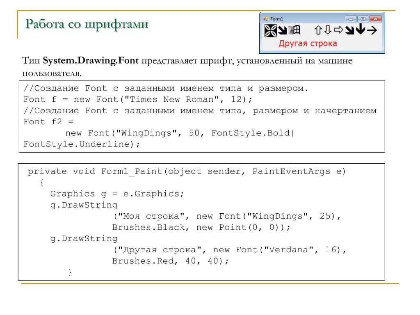This screenshot has height=315, width=420.
Task: Maximize the Form1 window
Action: pyautogui.click(x=363, y=19)
